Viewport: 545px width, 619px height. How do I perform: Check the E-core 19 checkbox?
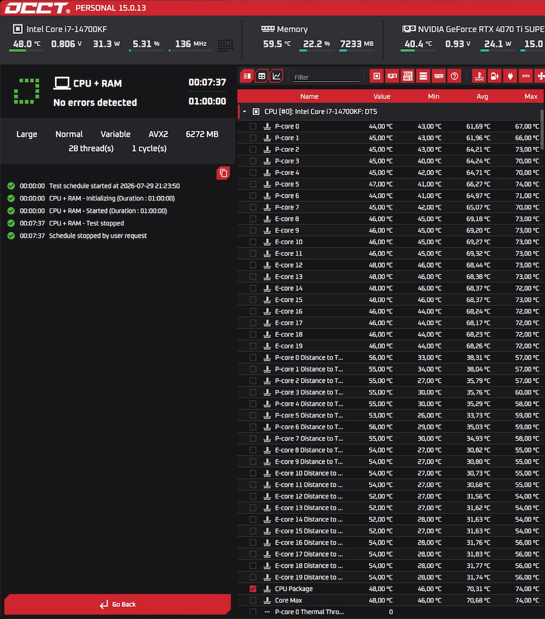tap(253, 346)
